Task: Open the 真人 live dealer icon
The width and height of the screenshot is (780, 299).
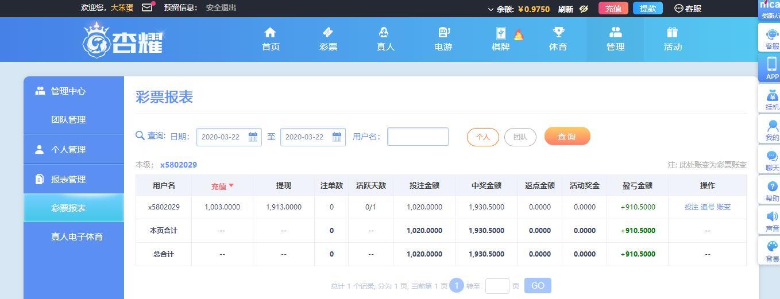Action: pos(385,33)
